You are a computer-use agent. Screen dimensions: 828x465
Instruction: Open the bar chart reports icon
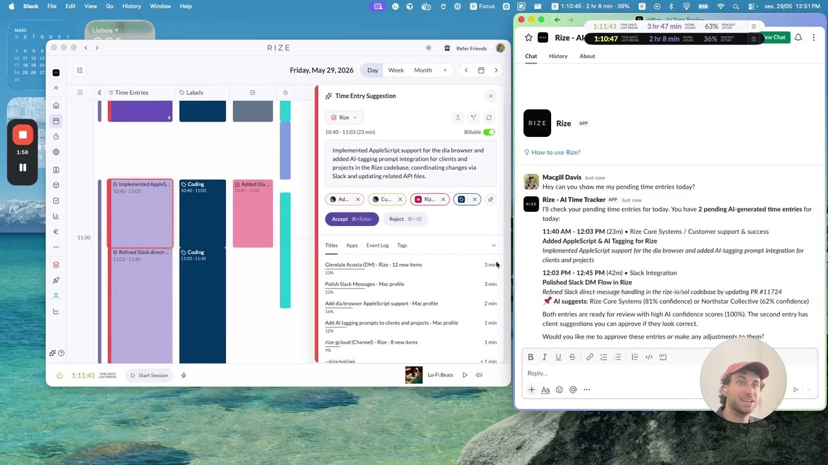[x=56, y=216]
